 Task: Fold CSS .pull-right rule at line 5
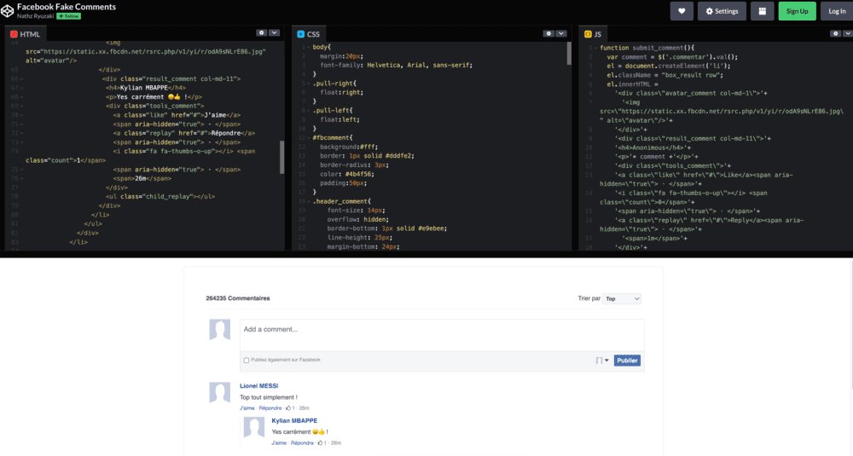coord(309,84)
